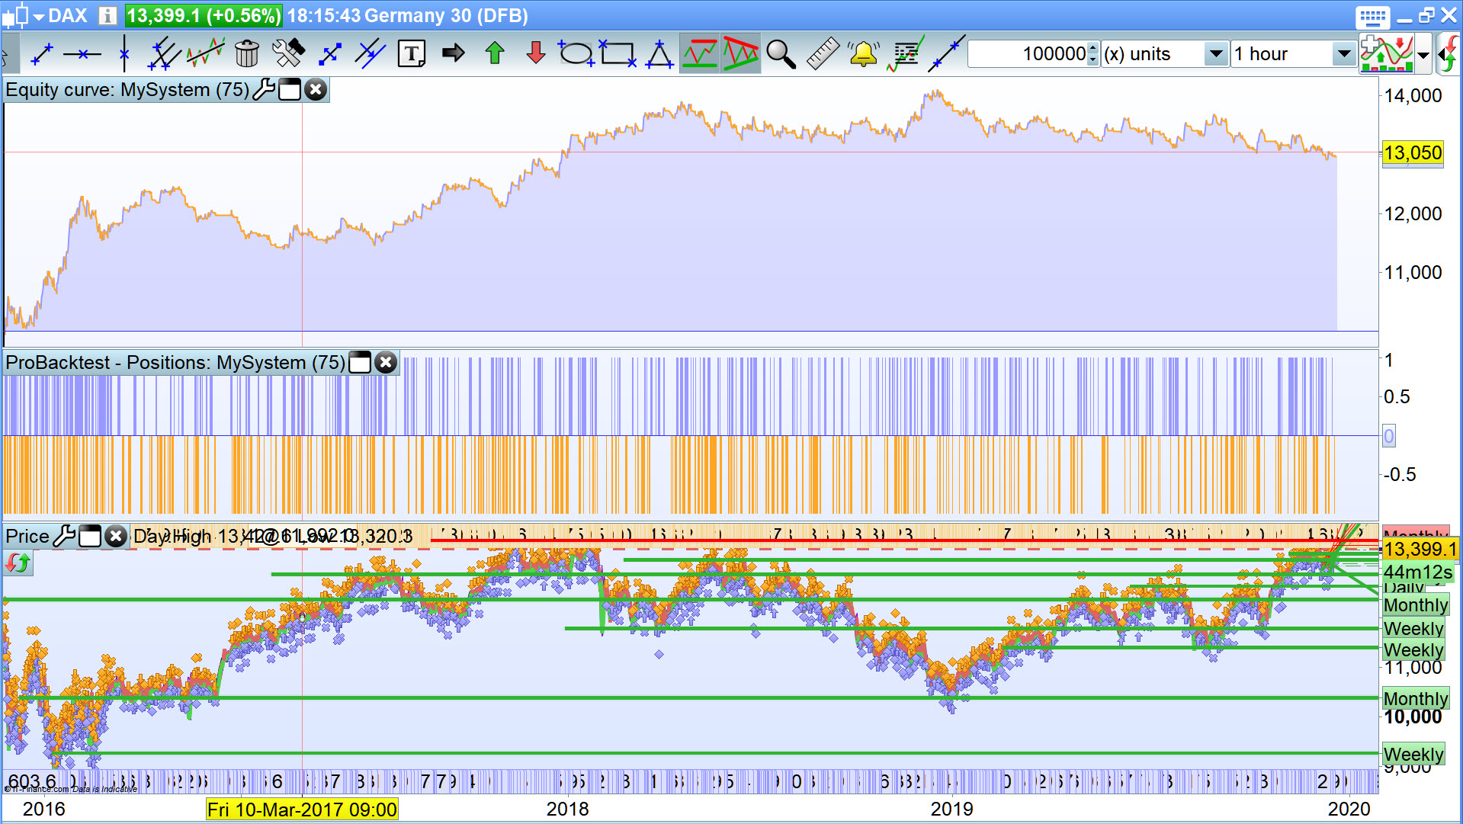The width and height of the screenshot is (1463, 824).
Task: Click the trash can delete-objects icon
Action: click(247, 54)
